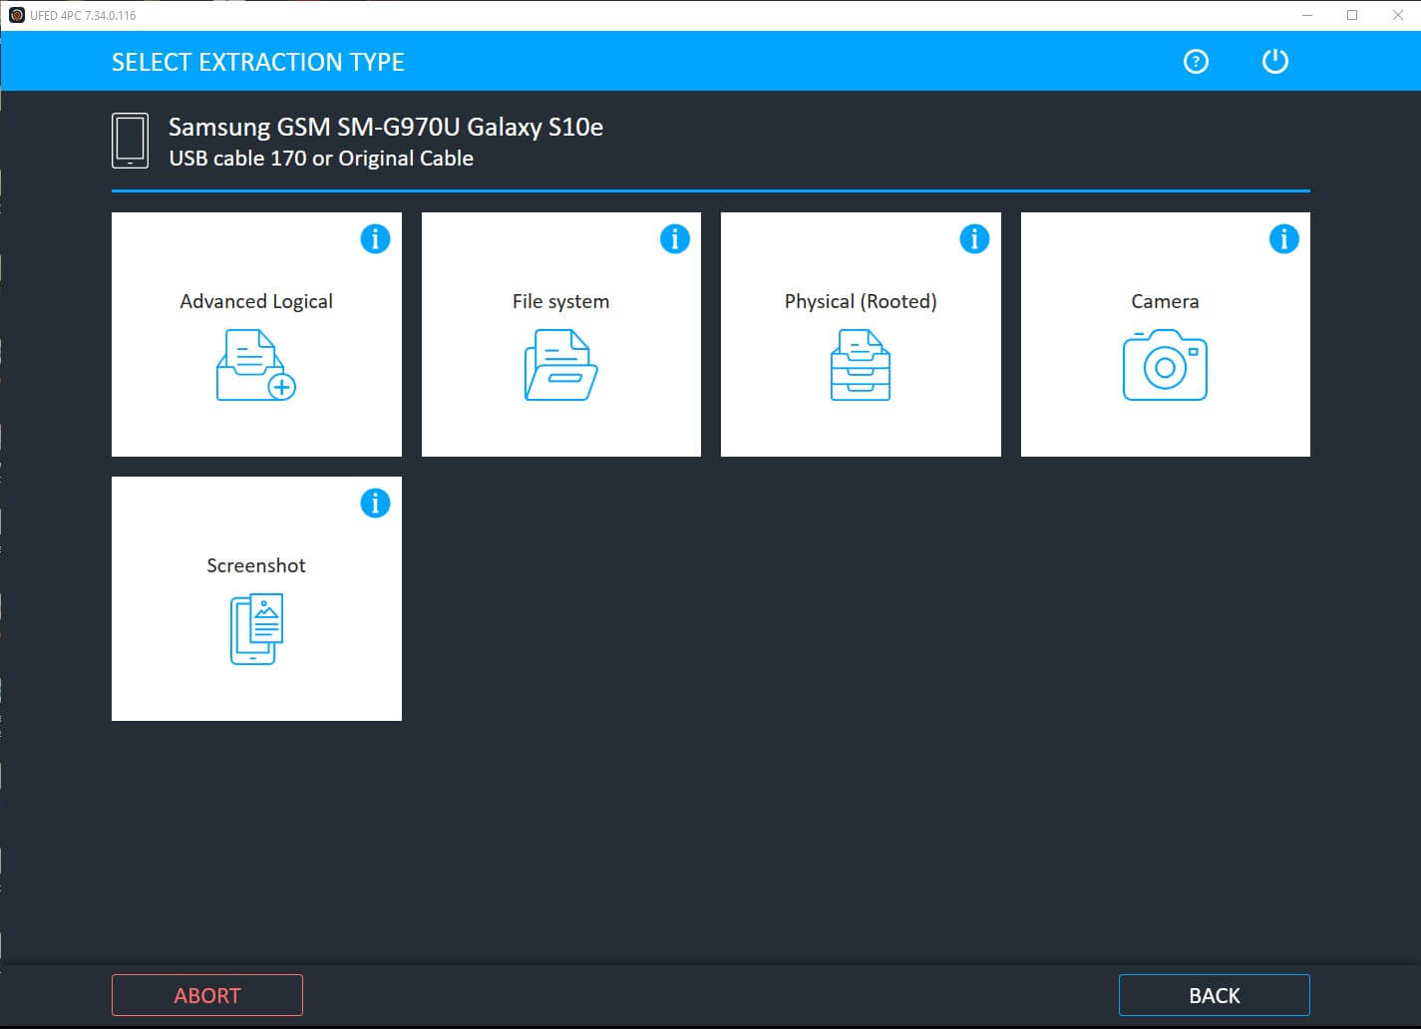The image size is (1421, 1029).
Task: Open info for File system extraction
Action: click(x=674, y=238)
